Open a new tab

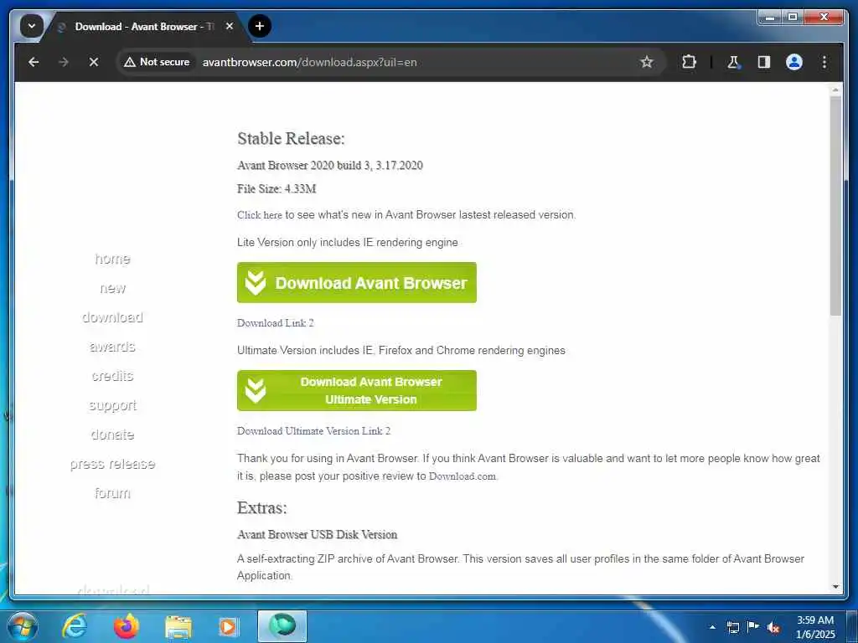260,26
